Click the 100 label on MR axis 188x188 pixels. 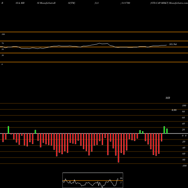click(184, 106)
